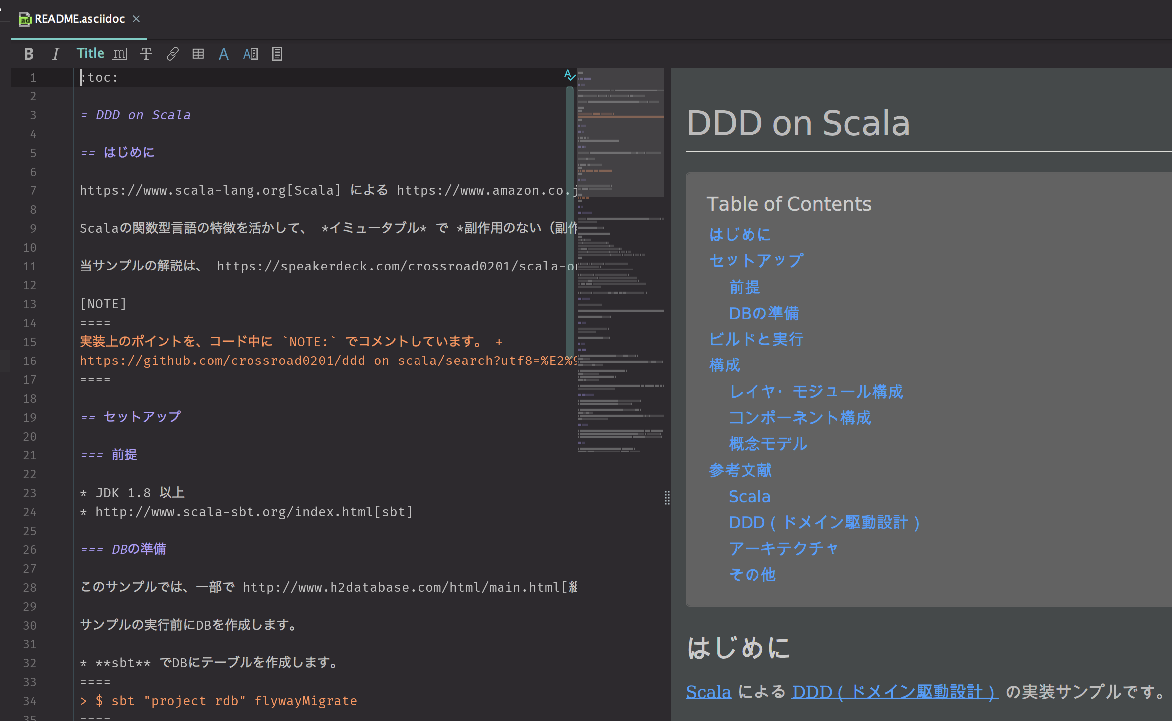Click the README.asciidoc file type icon
1172x721 pixels.
(25, 19)
